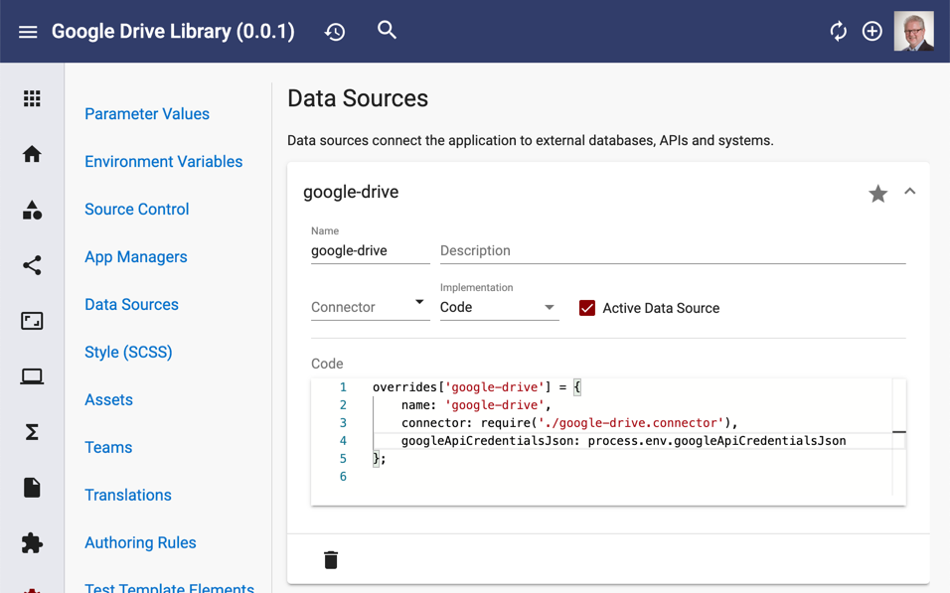Image resolution: width=950 pixels, height=593 pixels.
Task: Click the Description input field
Action: click(x=673, y=250)
